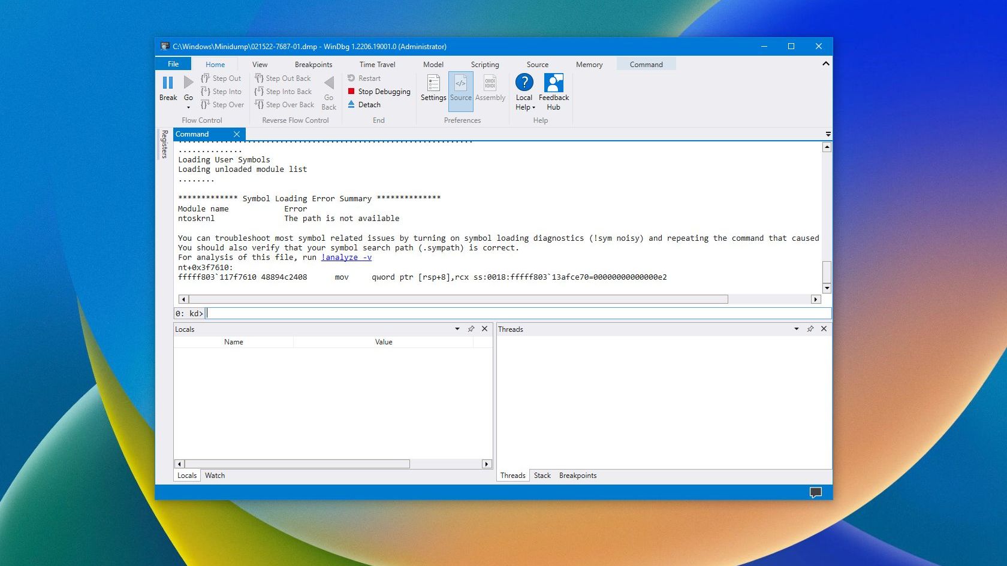Click command output horizontal scrollbar thumb
The image size is (1007, 566).
tap(458, 299)
